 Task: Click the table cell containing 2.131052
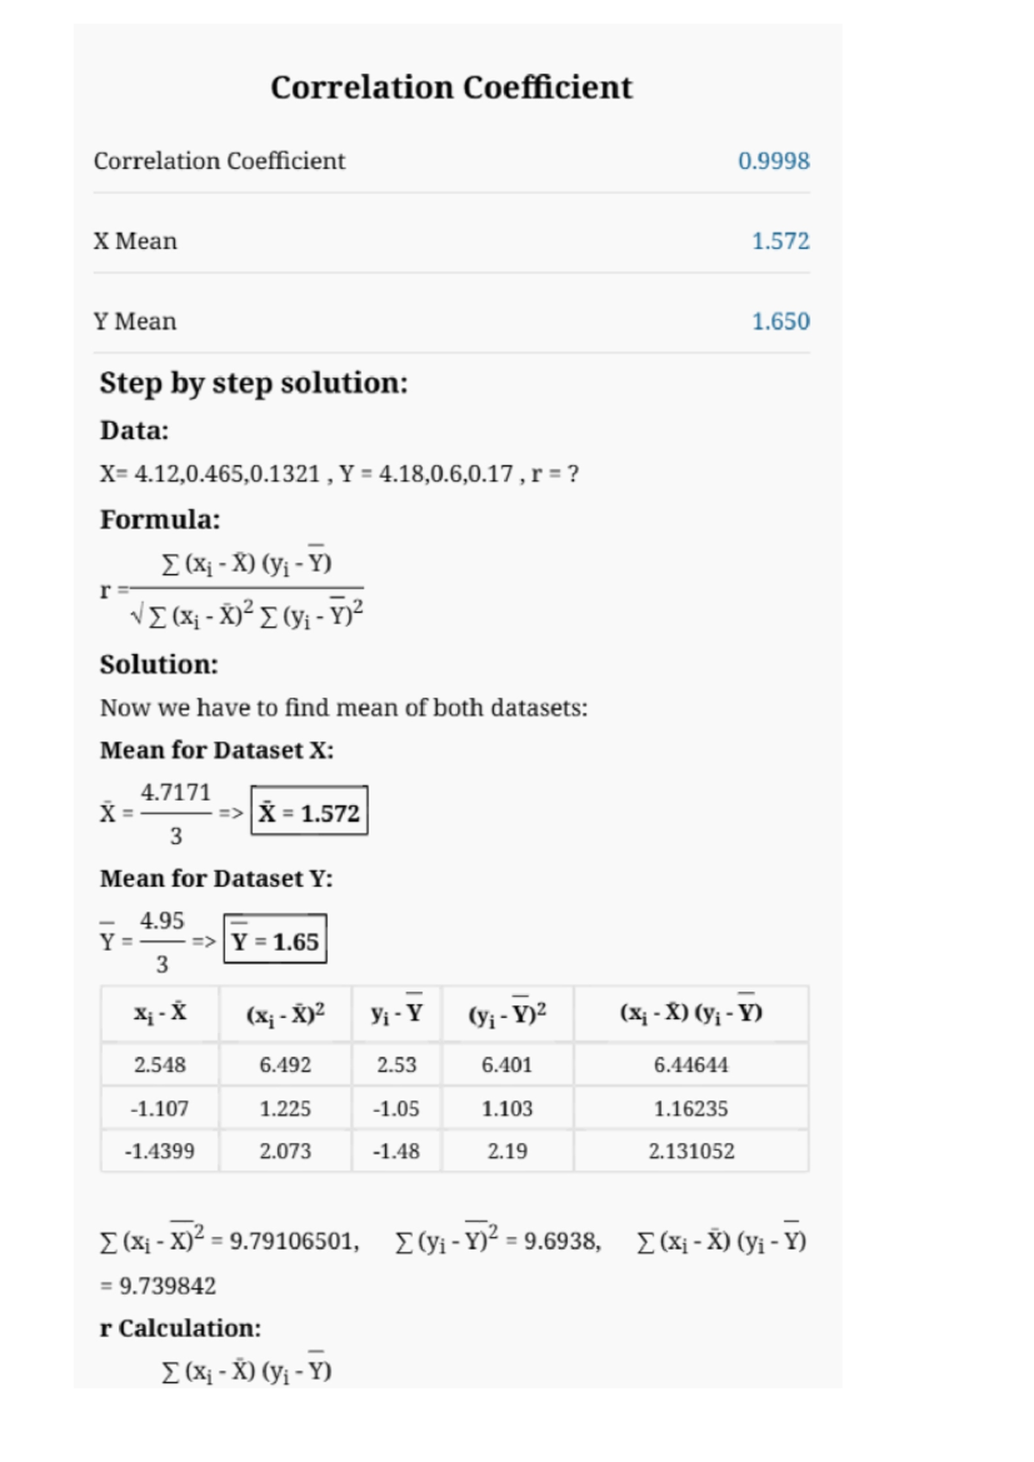(x=691, y=1152)
